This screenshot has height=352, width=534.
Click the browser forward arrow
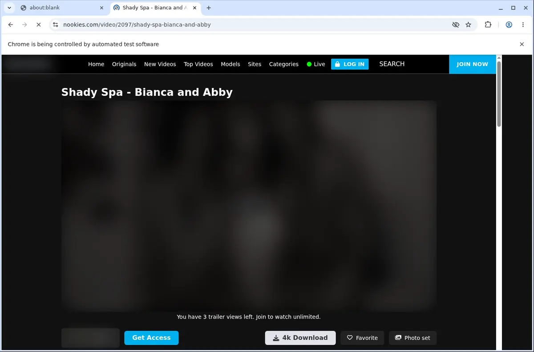(x=24, y=25)
